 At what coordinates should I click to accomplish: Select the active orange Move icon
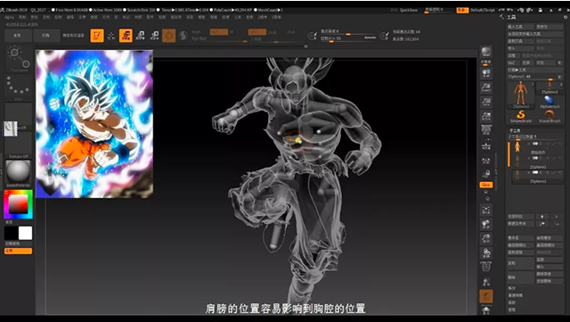[126, 36]
